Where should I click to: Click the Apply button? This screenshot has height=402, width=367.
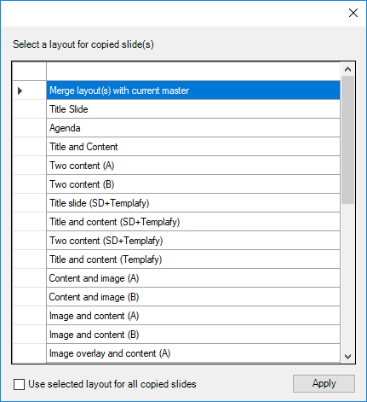coord(324,383)
